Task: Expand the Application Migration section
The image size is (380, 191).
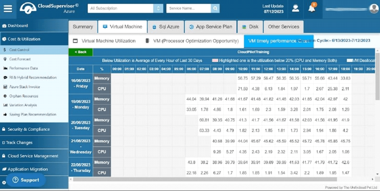Action: (x=34, y=169)
